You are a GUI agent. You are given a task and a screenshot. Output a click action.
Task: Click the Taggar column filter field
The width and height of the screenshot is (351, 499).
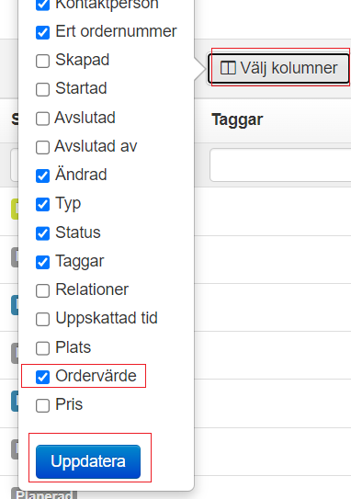[280, 164]
